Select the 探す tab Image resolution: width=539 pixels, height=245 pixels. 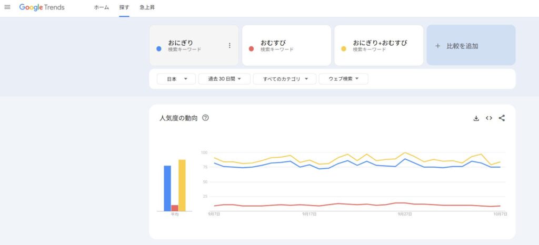(124, 8)
